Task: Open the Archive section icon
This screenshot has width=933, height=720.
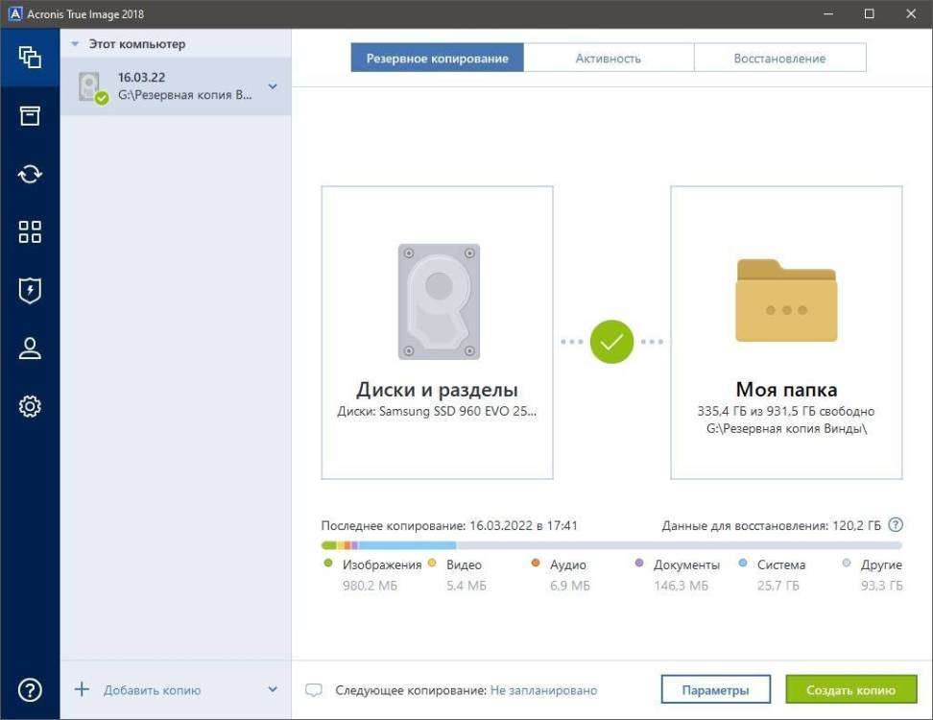Action: click(30, 116)
